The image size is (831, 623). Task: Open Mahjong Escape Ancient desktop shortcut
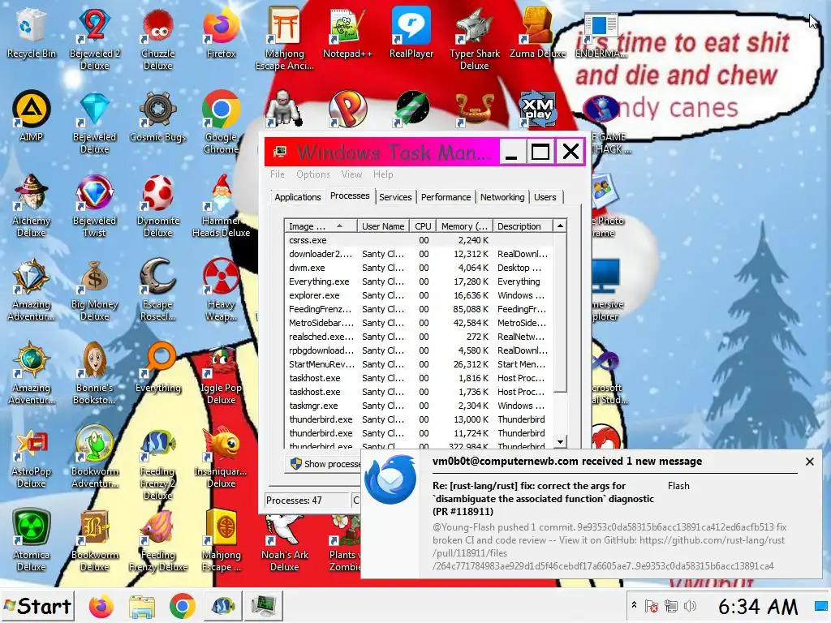285,38
